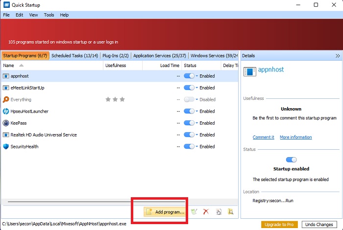The width and height of the screenshot is (343, 230).
Task: Select Realtek HD Audio Universal Service row
Action: click(x=120, y=135)
